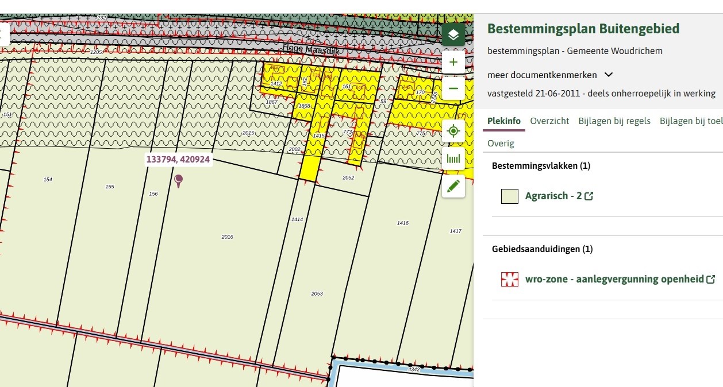The width and height of the screenshot is (723, 387).
Task: Select the Overig tab
Action: [x=501, y=144]
